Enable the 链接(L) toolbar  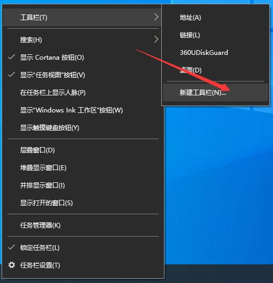[216, 35]
